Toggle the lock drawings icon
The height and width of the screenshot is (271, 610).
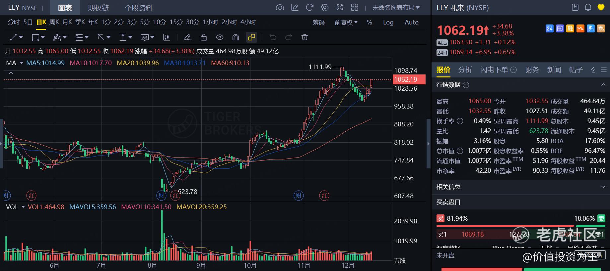click(x=204, y=37)
